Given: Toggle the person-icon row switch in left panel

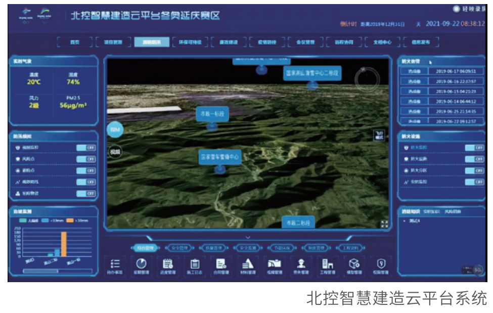Looking at the screenshot, I should [86, 194].
